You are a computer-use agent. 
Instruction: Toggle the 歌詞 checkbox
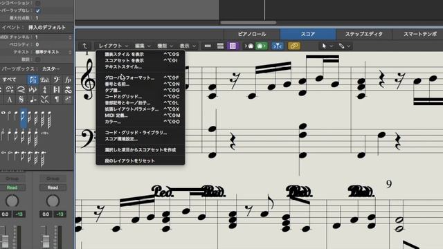click(37, 59)
